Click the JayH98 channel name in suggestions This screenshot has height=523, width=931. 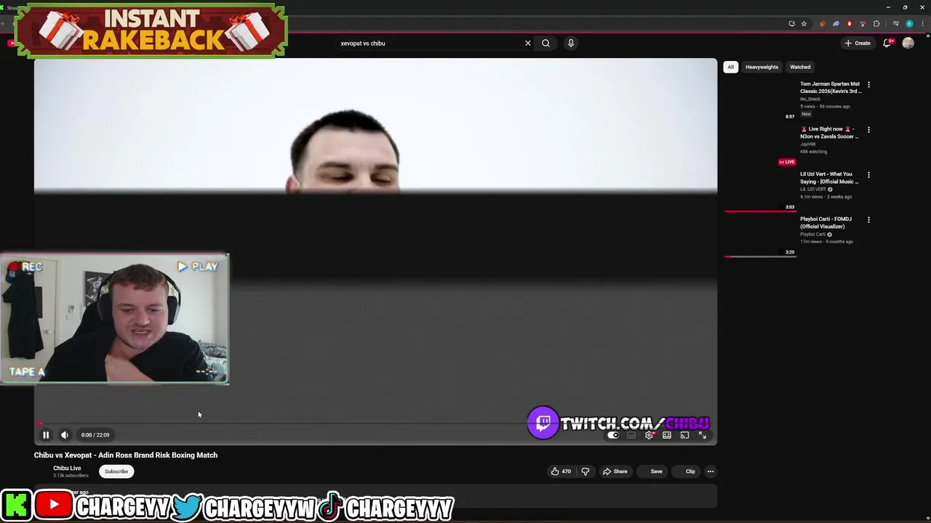(x=808, y=145)
